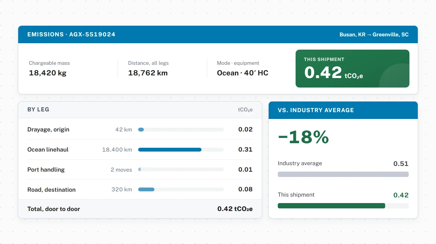Select the 0.51 industry average value
The image size is (436, 244).
coord(401,164)
